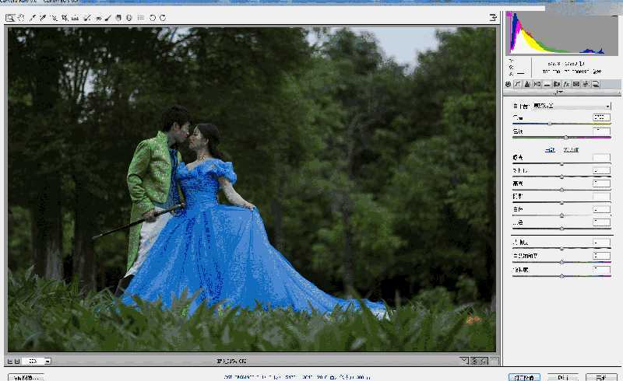Click the zoom in plus button
Screen dimensions: 623x381
coord(17,361)
